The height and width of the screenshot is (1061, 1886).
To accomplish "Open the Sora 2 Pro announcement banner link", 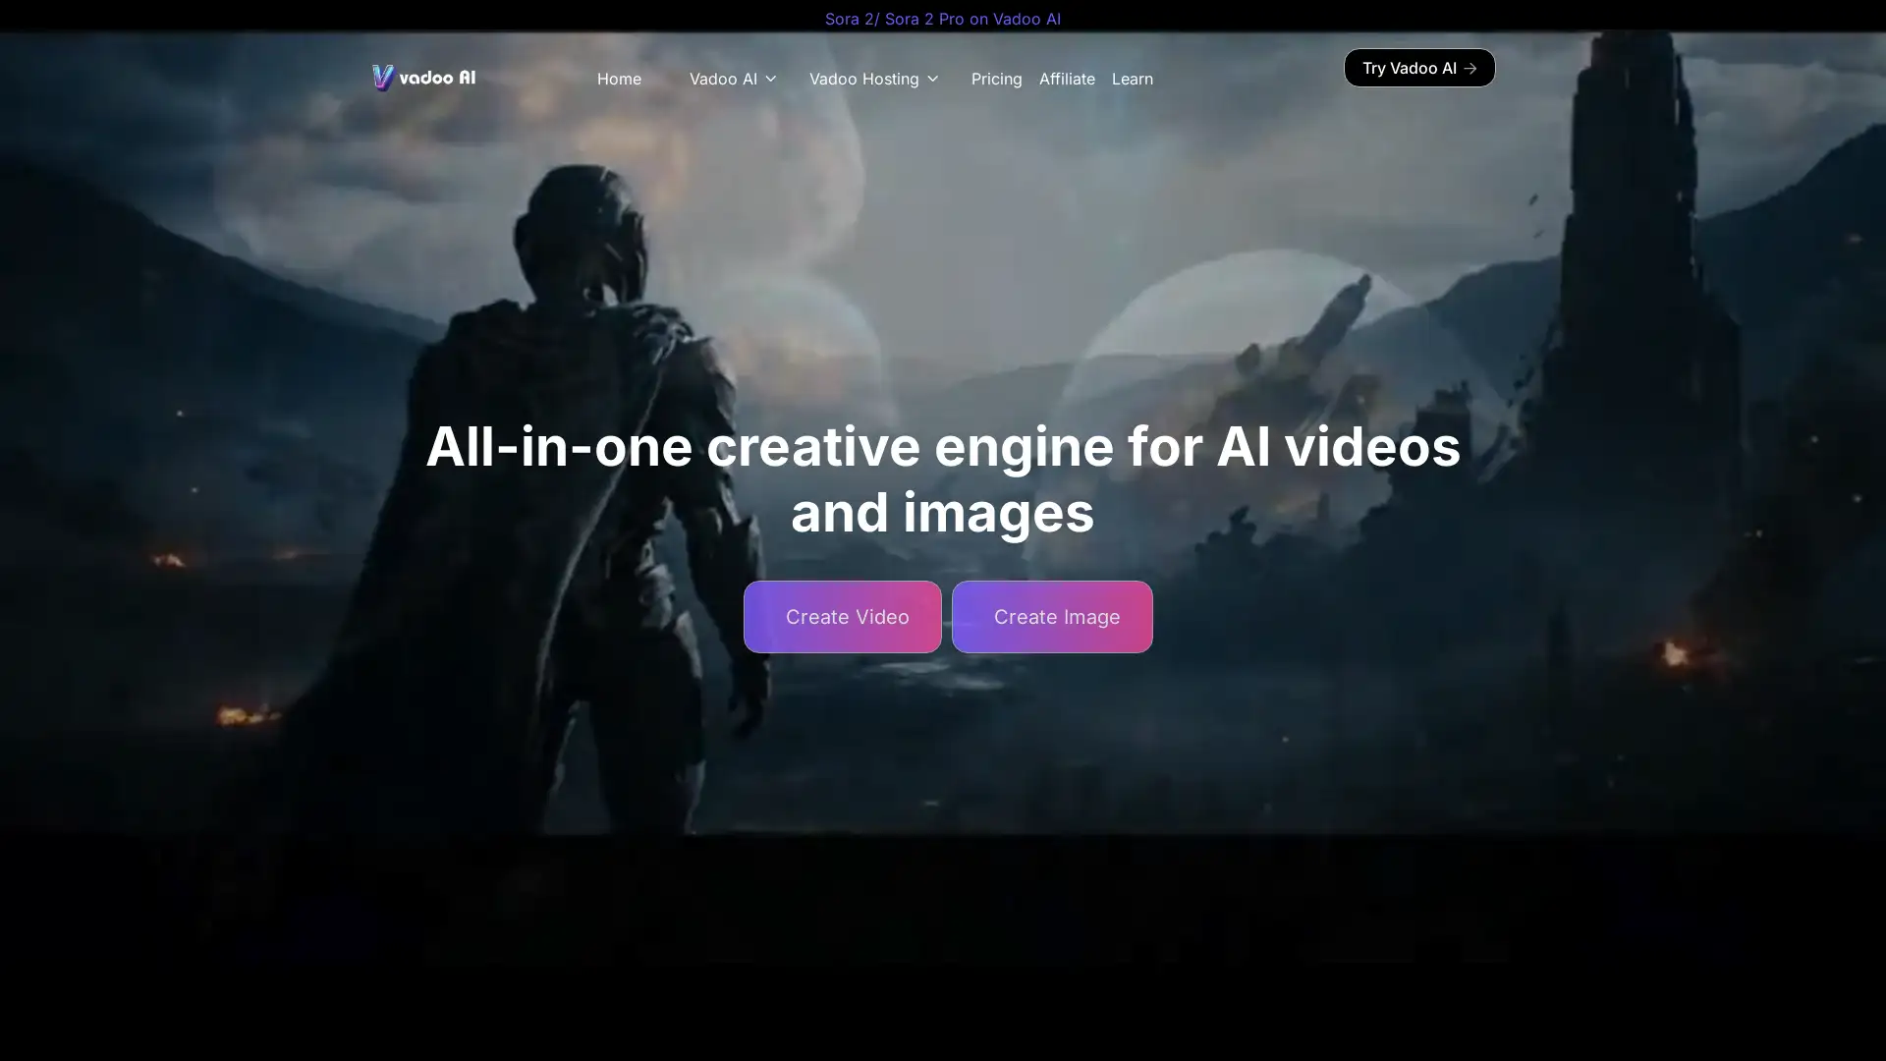I will (x=943, y=18).
